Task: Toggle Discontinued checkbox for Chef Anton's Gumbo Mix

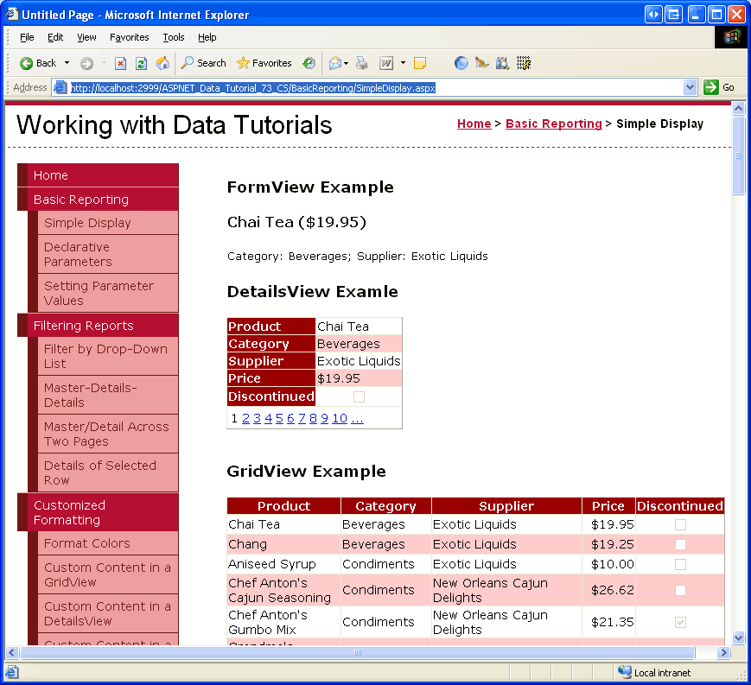Action: point(680,622)
